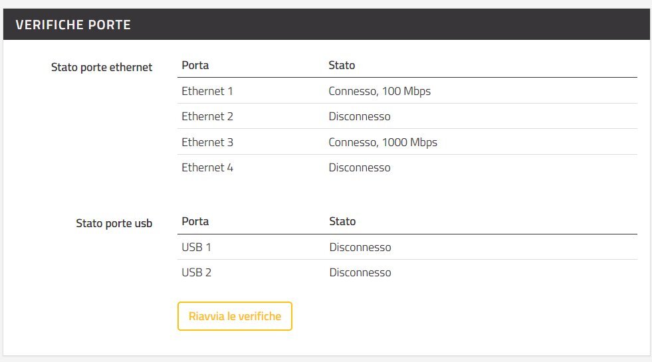This screenshot has width=652, height=362.
Task: Select the Ethernet 2 port label
Action: (x=207, y=116)
